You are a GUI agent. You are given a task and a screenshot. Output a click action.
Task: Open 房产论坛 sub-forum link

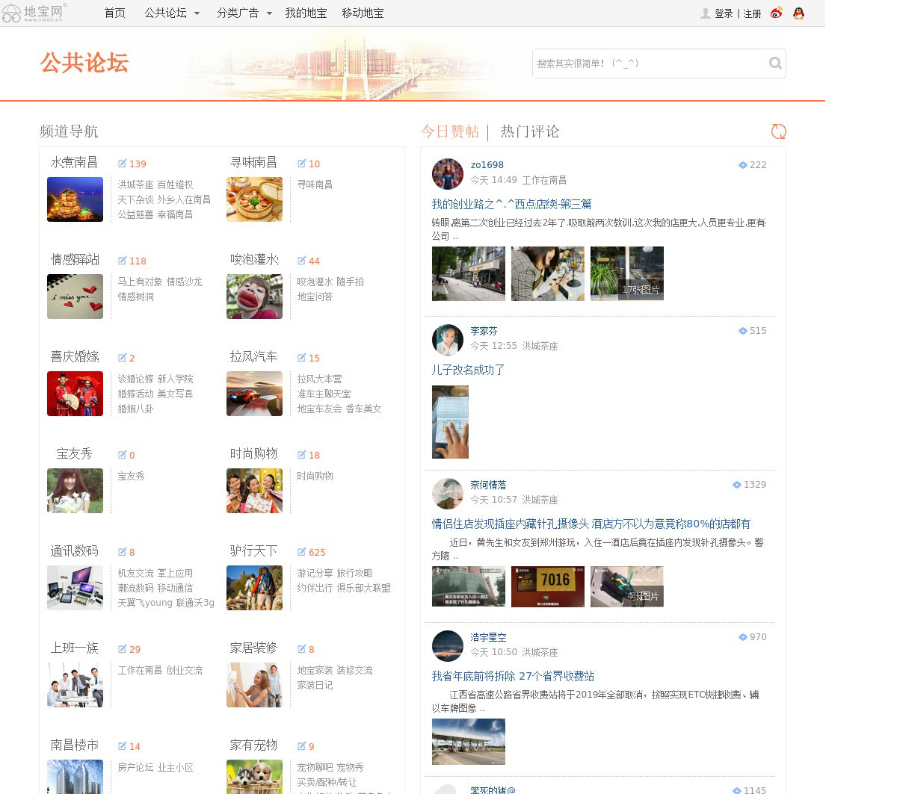[x=135, y=767]
